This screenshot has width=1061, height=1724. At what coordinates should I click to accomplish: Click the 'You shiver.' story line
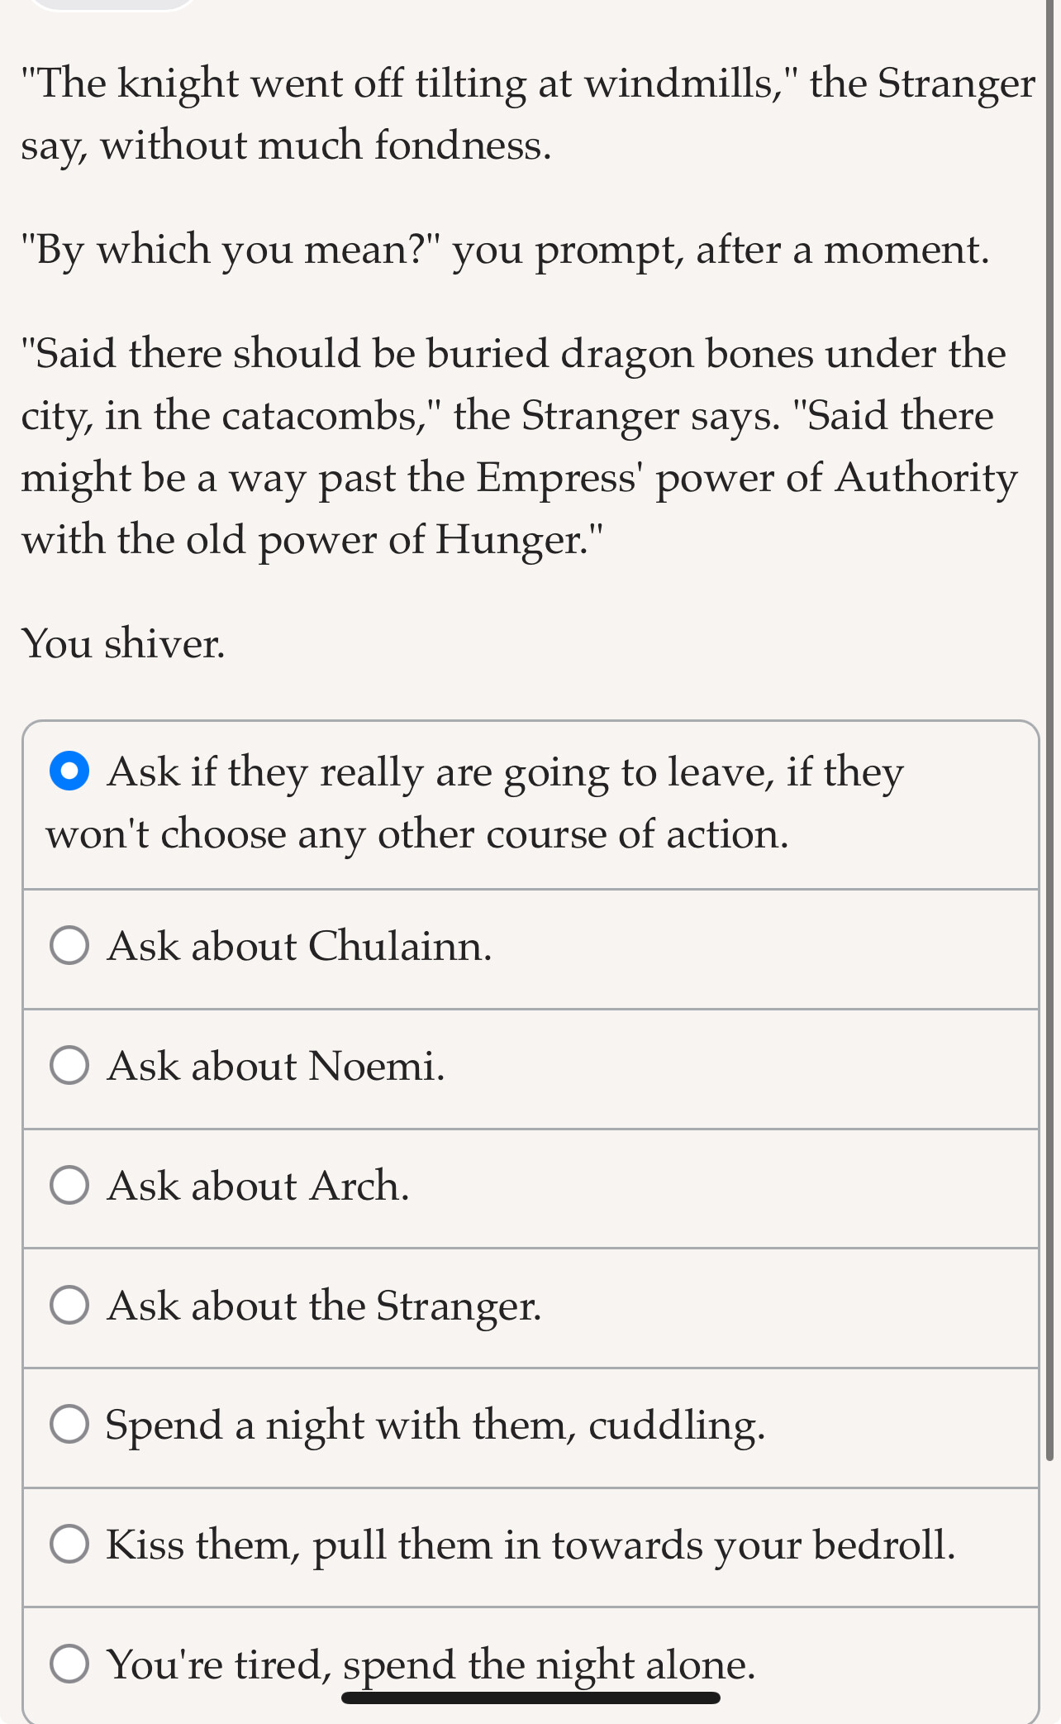tap(124, 643)
